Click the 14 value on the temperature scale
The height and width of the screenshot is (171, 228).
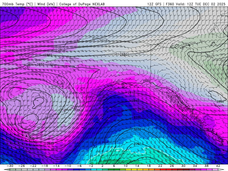coord(137,166)
